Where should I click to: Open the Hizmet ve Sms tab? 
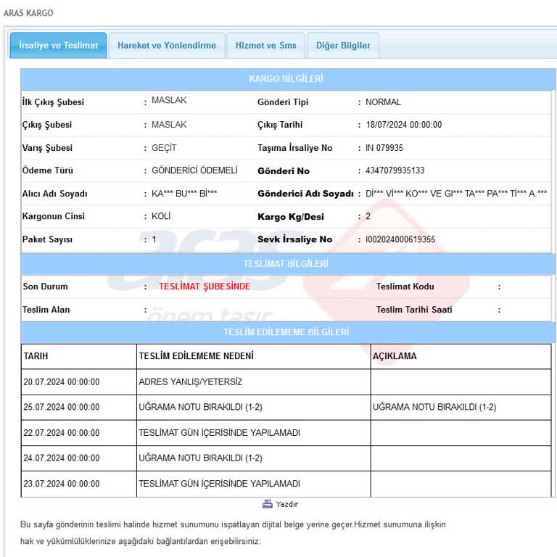tap(265, 45)
